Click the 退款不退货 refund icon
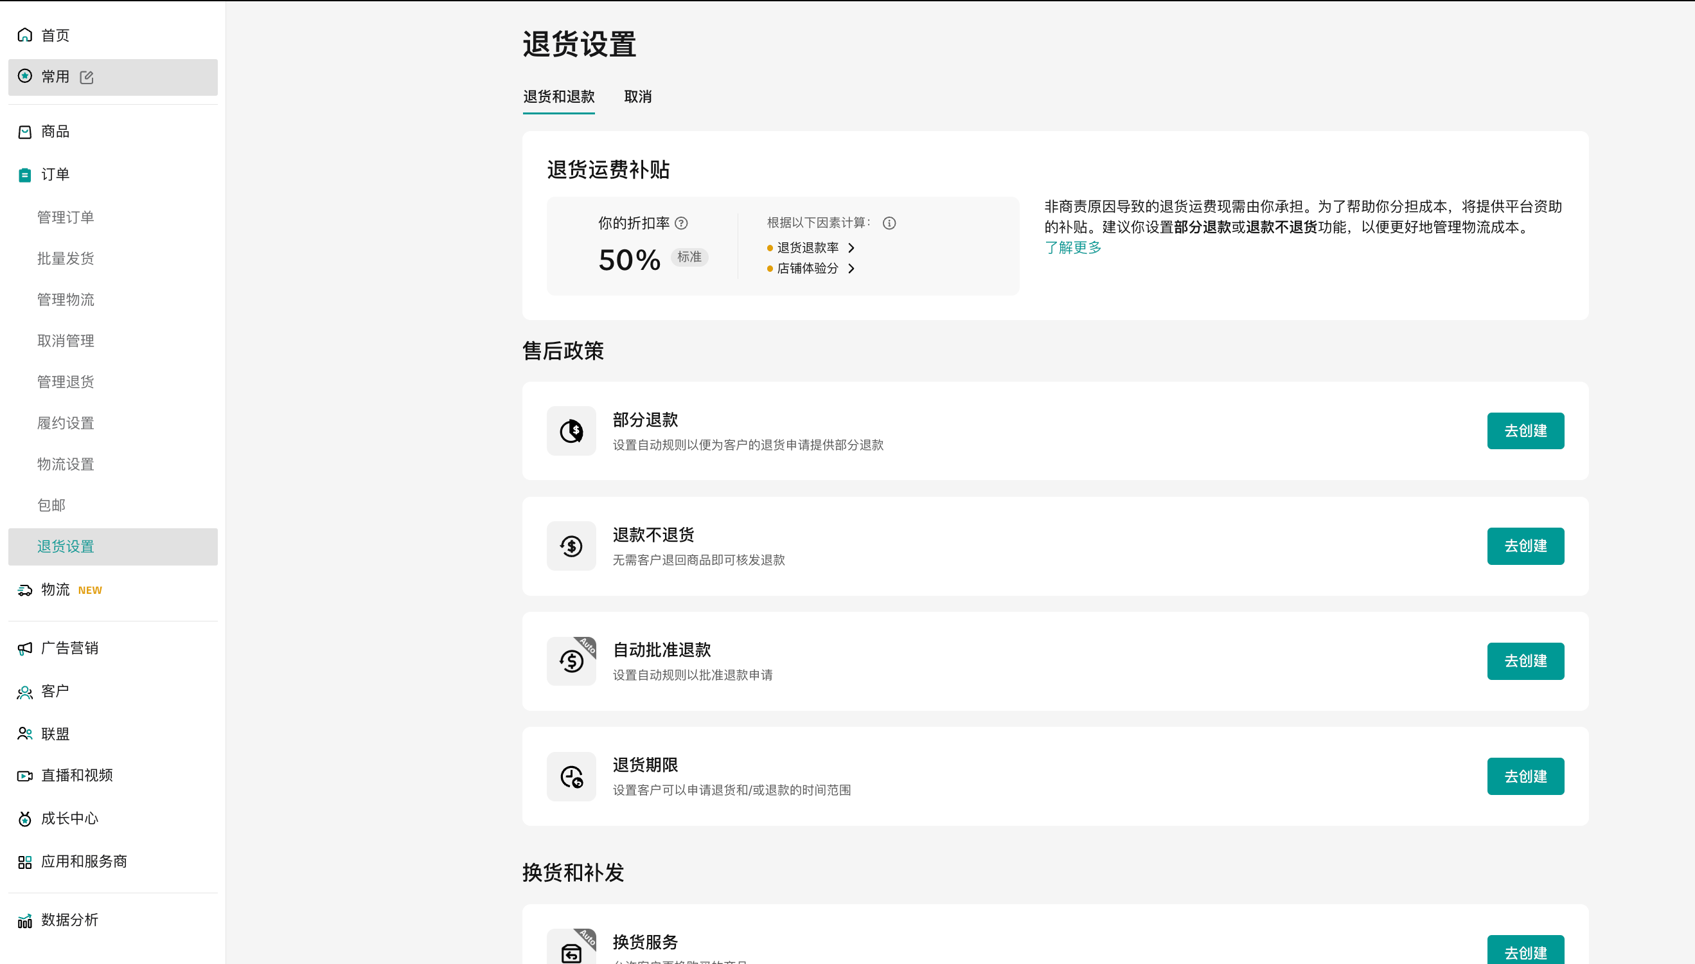Screen dimensions: 1695x964 (571, 546)
